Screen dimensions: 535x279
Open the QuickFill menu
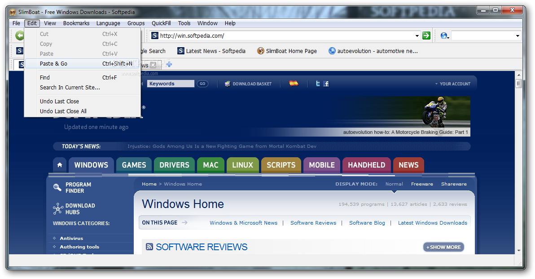162,23
